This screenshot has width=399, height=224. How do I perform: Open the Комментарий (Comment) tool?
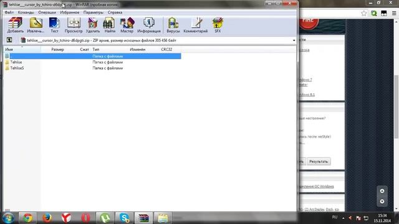(x=195, y=25)
